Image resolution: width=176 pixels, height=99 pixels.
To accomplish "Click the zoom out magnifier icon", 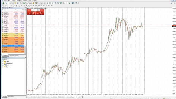I will (x=58, y=3).
